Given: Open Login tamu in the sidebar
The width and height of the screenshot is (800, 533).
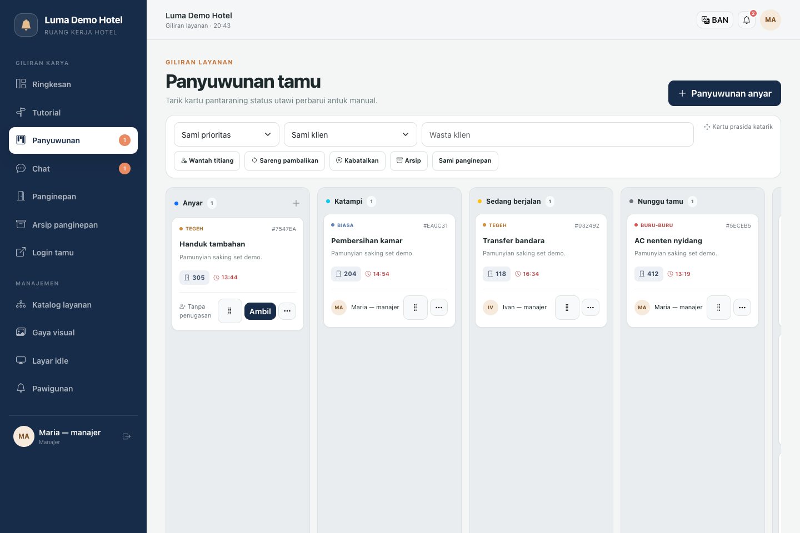Looking at the screenshot, I should [x=73, y=253].
